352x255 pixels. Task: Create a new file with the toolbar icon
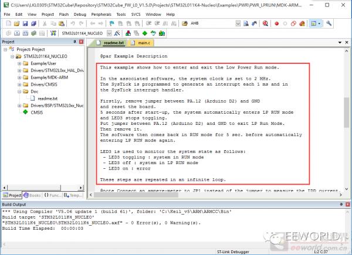9,23
